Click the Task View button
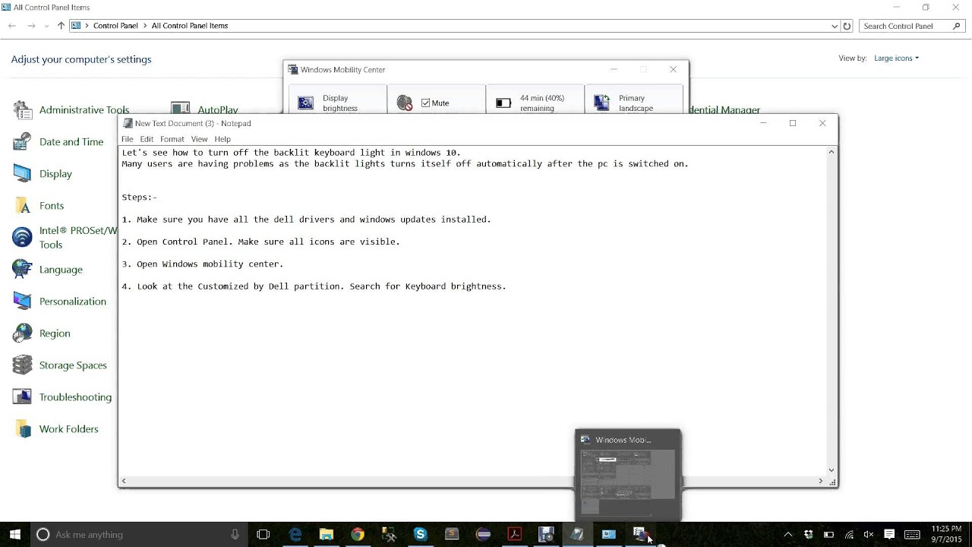972x547 pixels. (264, 534)
